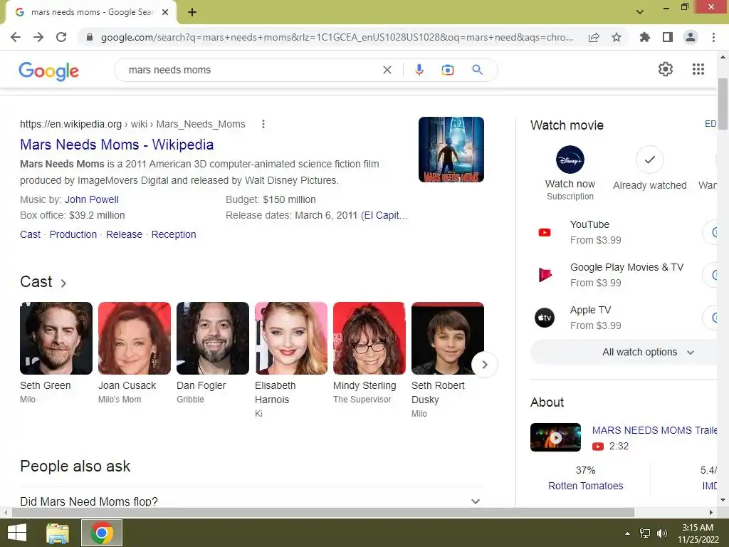
Task: Open the Rotten Tomatoes rating link
Action: pyautogui.click(x=585, y=486)
